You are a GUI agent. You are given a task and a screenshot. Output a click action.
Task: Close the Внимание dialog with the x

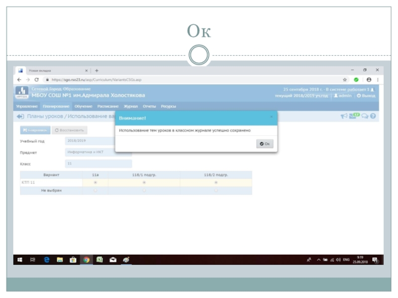pyautogui.click(x=271, y=117)
